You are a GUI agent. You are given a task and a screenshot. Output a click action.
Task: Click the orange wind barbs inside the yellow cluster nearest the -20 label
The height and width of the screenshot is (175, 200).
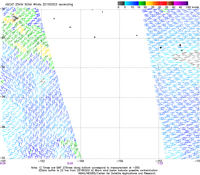(13, 20)
